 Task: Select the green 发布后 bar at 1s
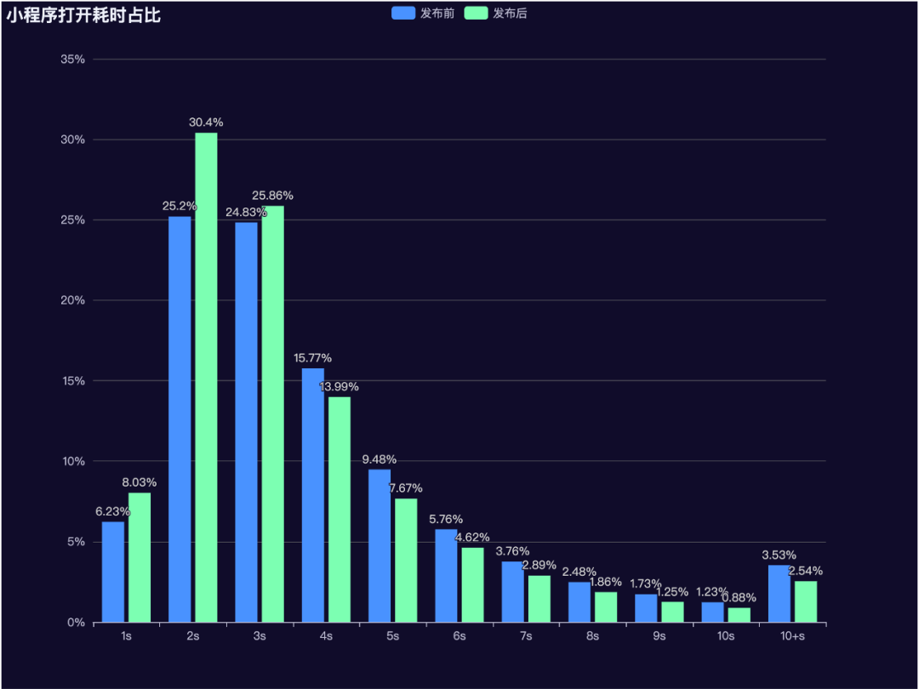140,557
